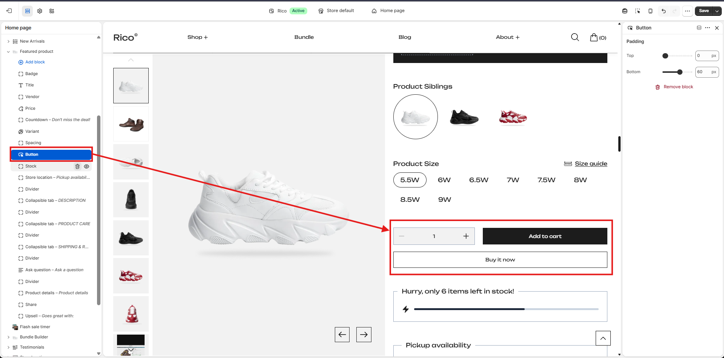Open the Shop + menu
This screenshot has height=358, width=724.
(197, 37)
